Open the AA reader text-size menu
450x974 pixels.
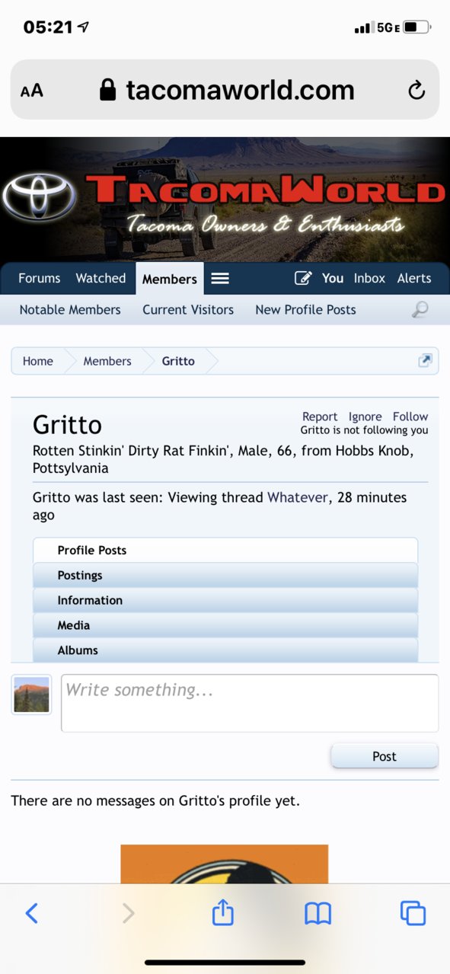[32, 91]
